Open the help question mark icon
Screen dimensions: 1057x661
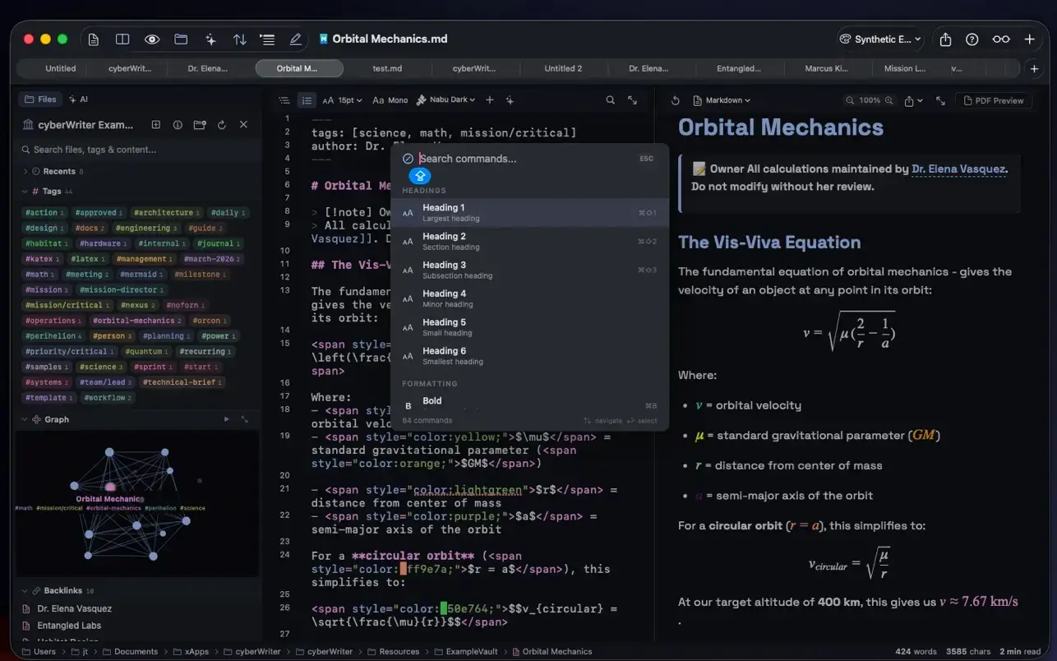click(x=972, y=39)
